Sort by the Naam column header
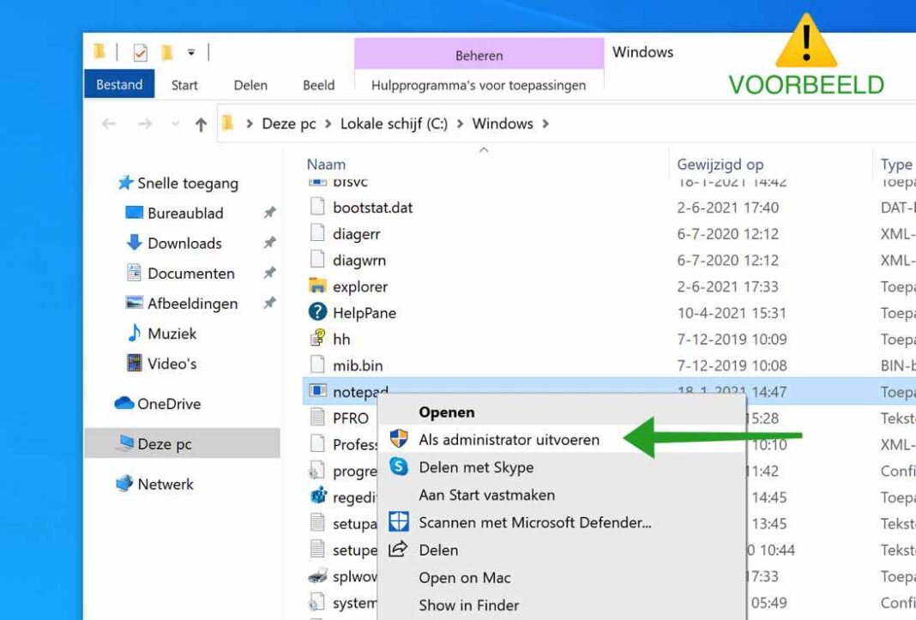This screenshot has height=620, width=916. 326,164
